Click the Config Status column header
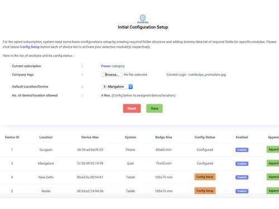This screenshot has width=279, height=209. 205,137
